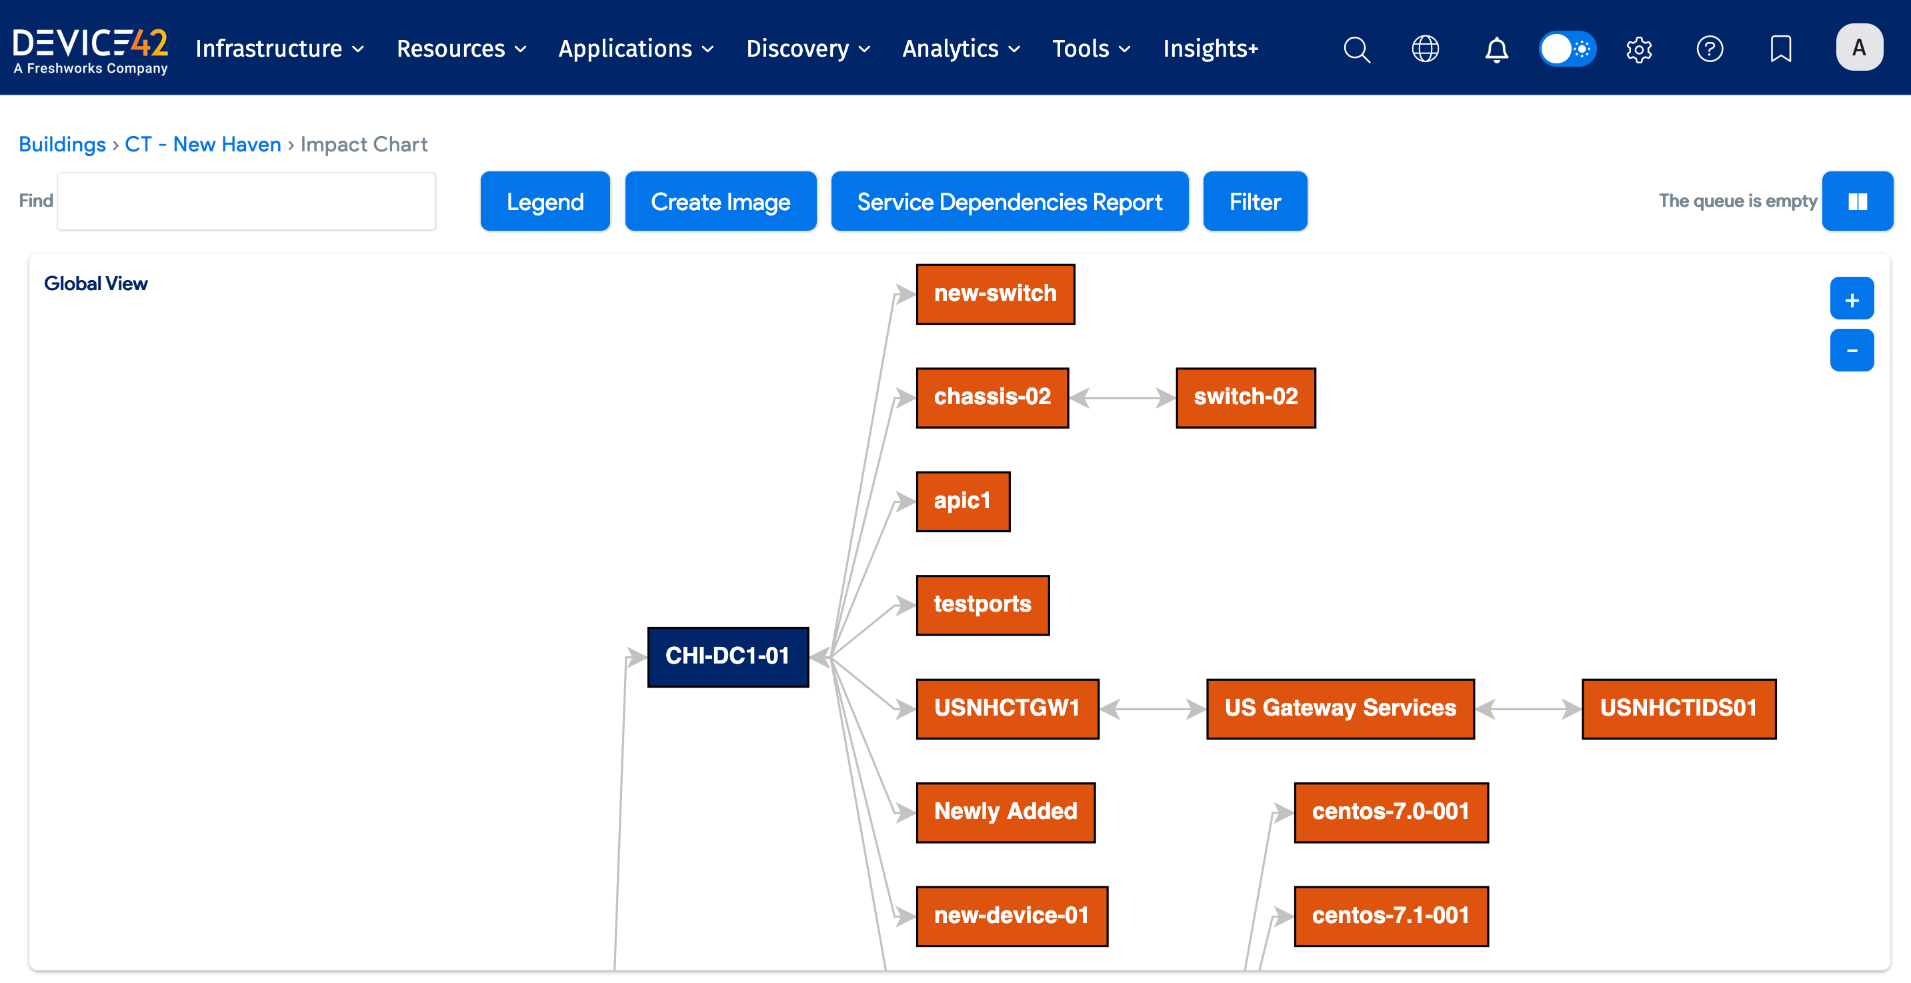Open the settings gear icon

point(1638,49)
